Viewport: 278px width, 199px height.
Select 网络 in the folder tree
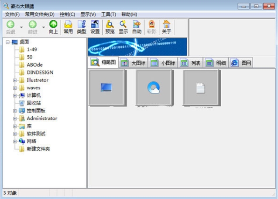click(31, 141)
